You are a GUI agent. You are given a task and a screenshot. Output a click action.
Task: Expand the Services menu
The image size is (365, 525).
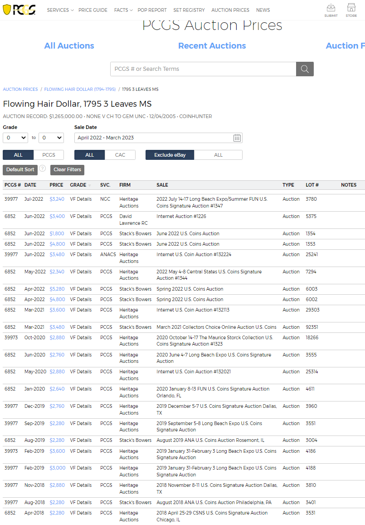click(60, 10)
